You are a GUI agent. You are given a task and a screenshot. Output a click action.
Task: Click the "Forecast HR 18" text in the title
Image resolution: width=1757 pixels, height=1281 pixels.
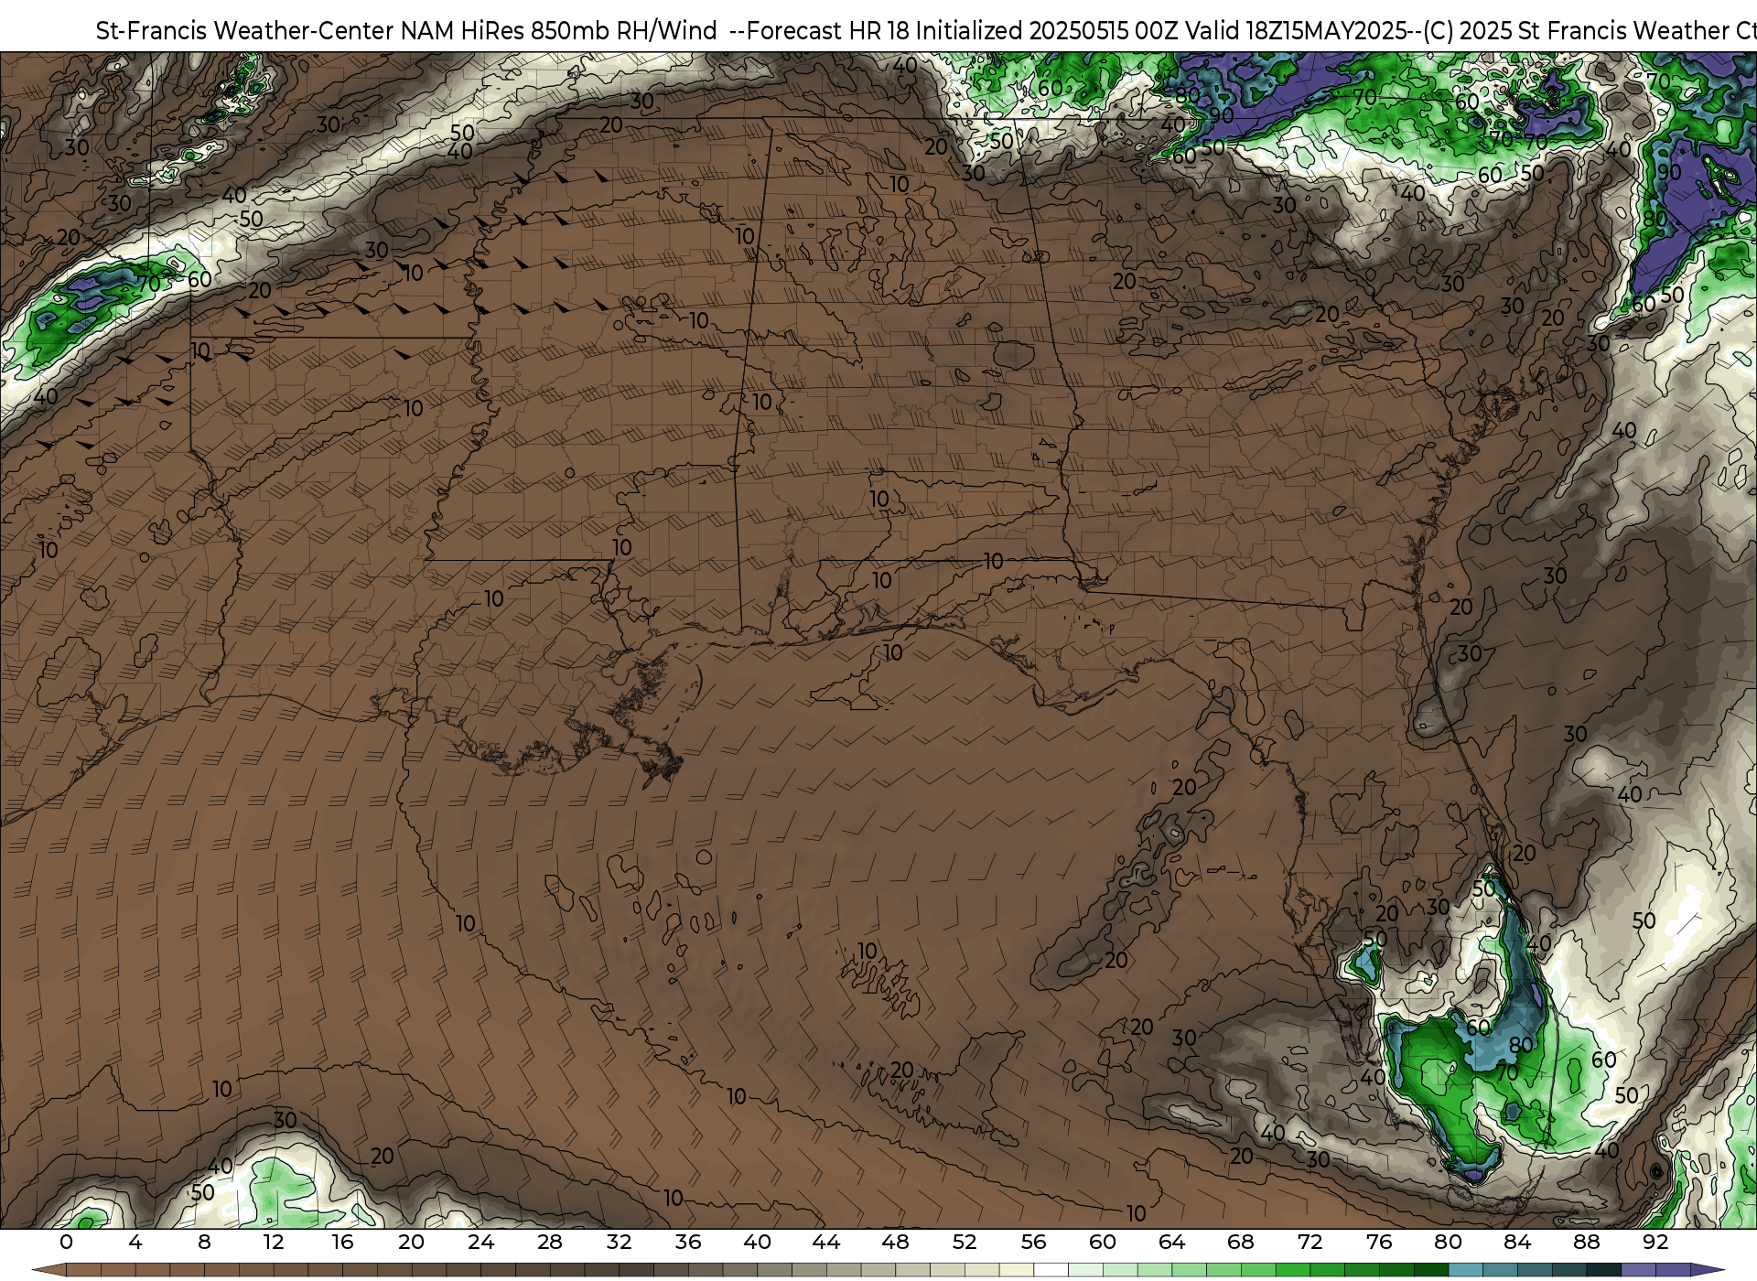[x=828, y=31]
